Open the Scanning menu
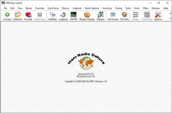Viewport: 172px width, 113px height. (107, 8)
